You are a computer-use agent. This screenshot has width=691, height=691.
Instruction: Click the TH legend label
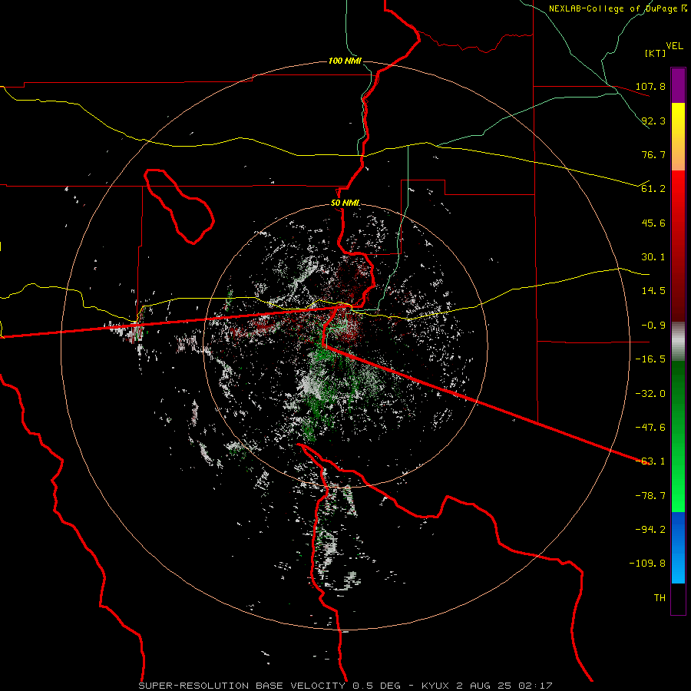point(660,598)
